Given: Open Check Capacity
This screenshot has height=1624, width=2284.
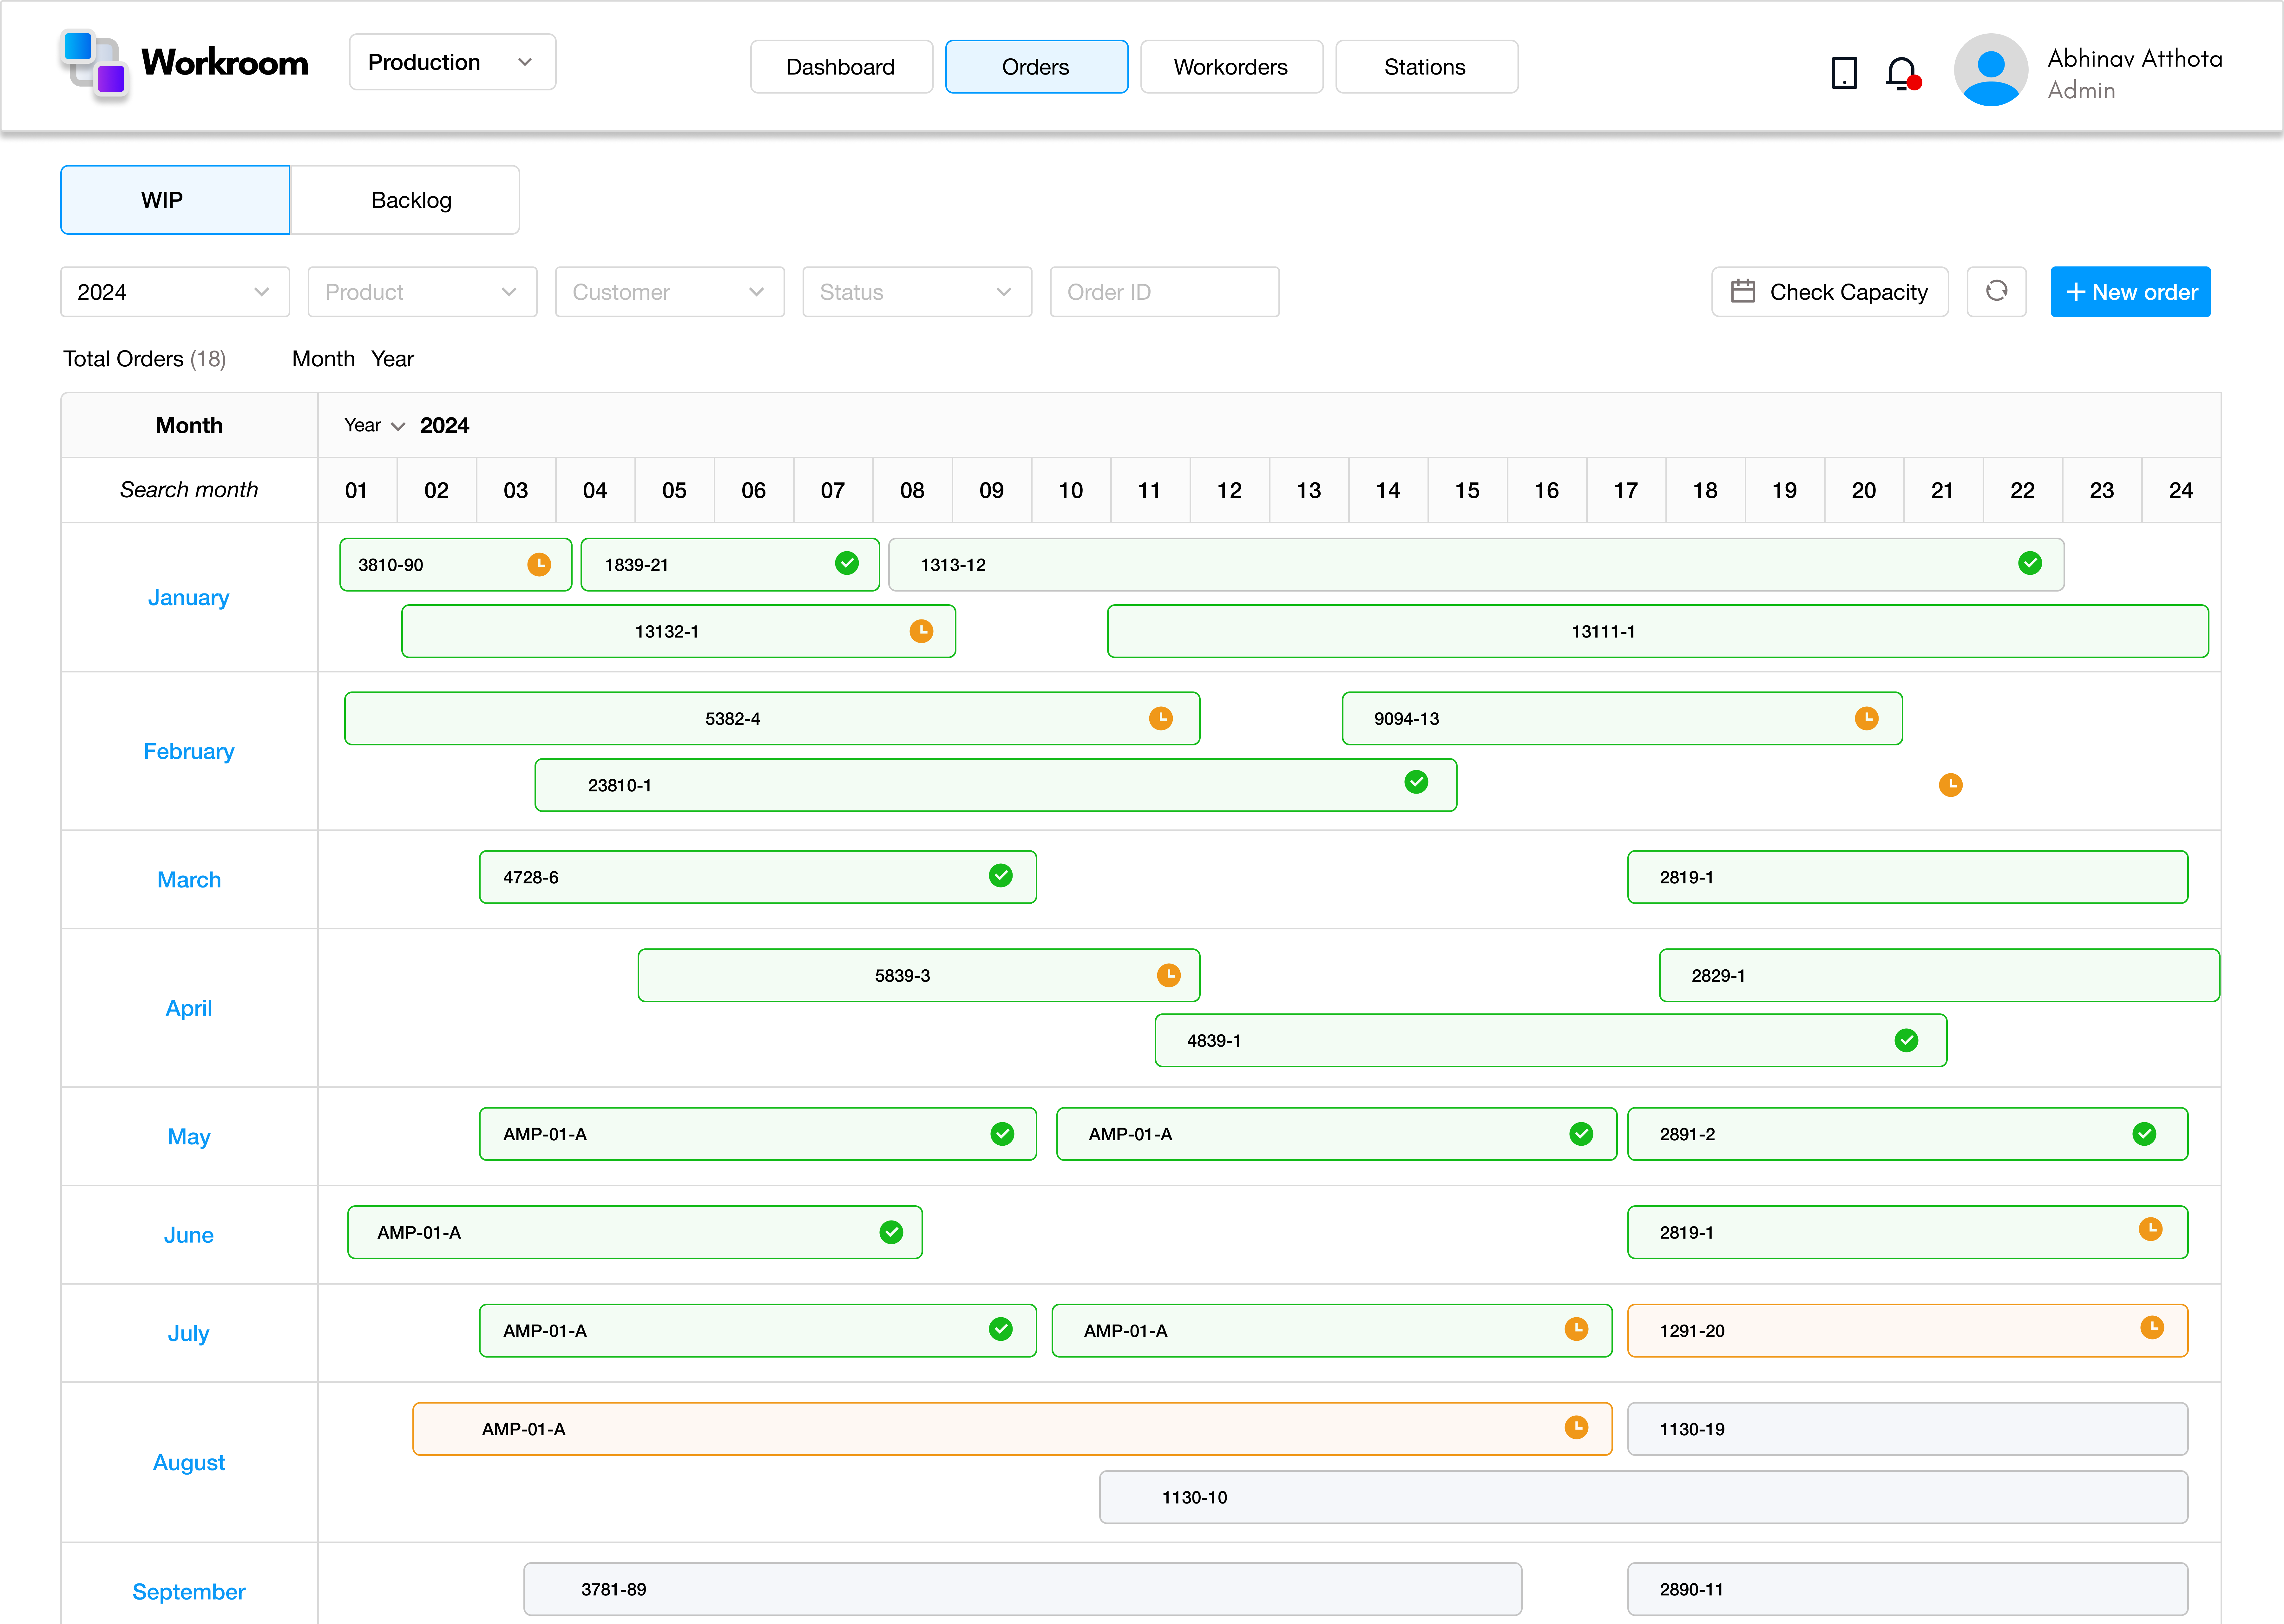Looking at the screenshot, I should click(1829, 291).
